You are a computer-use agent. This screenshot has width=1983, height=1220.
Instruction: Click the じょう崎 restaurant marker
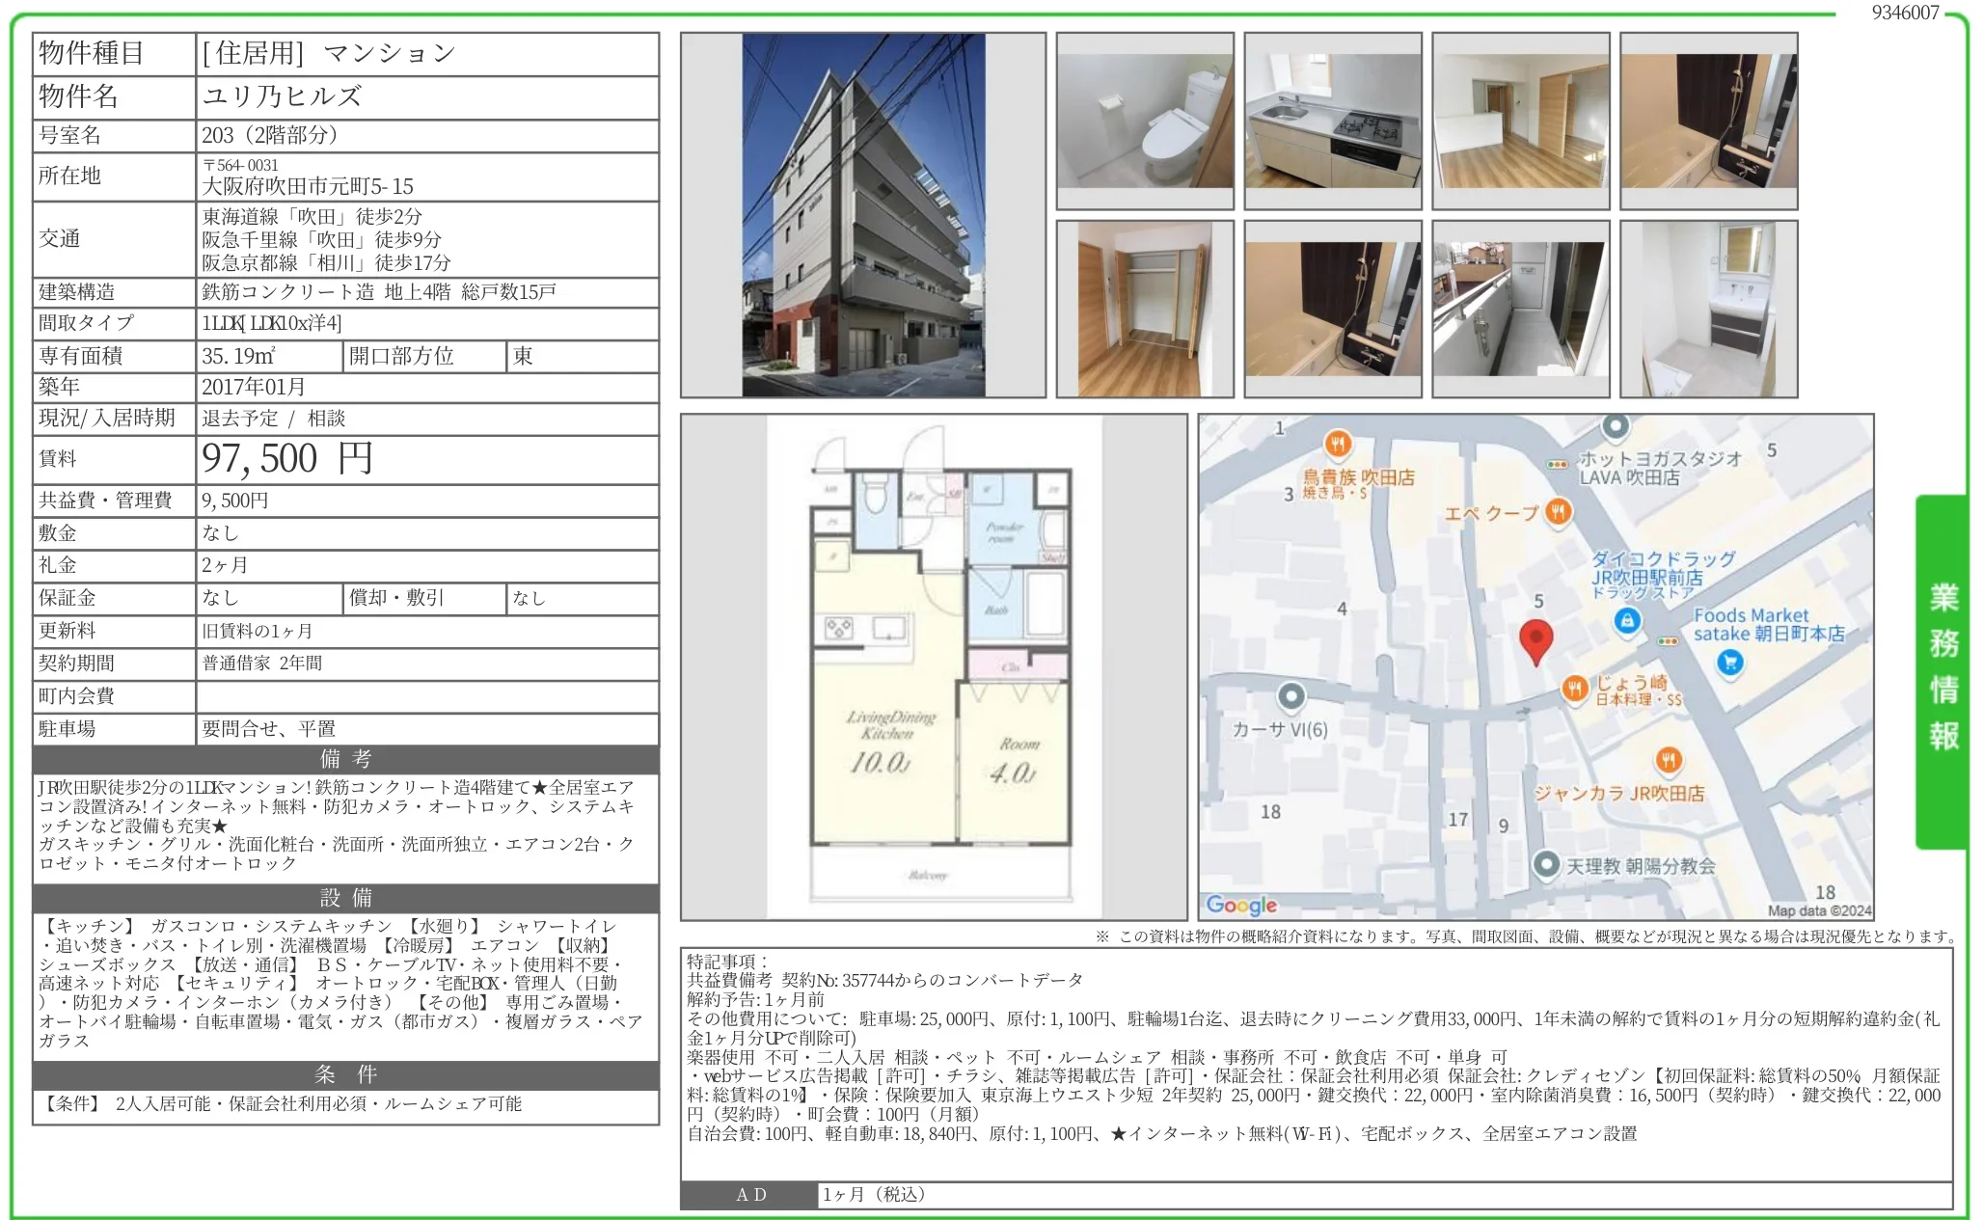(1574, 688)
